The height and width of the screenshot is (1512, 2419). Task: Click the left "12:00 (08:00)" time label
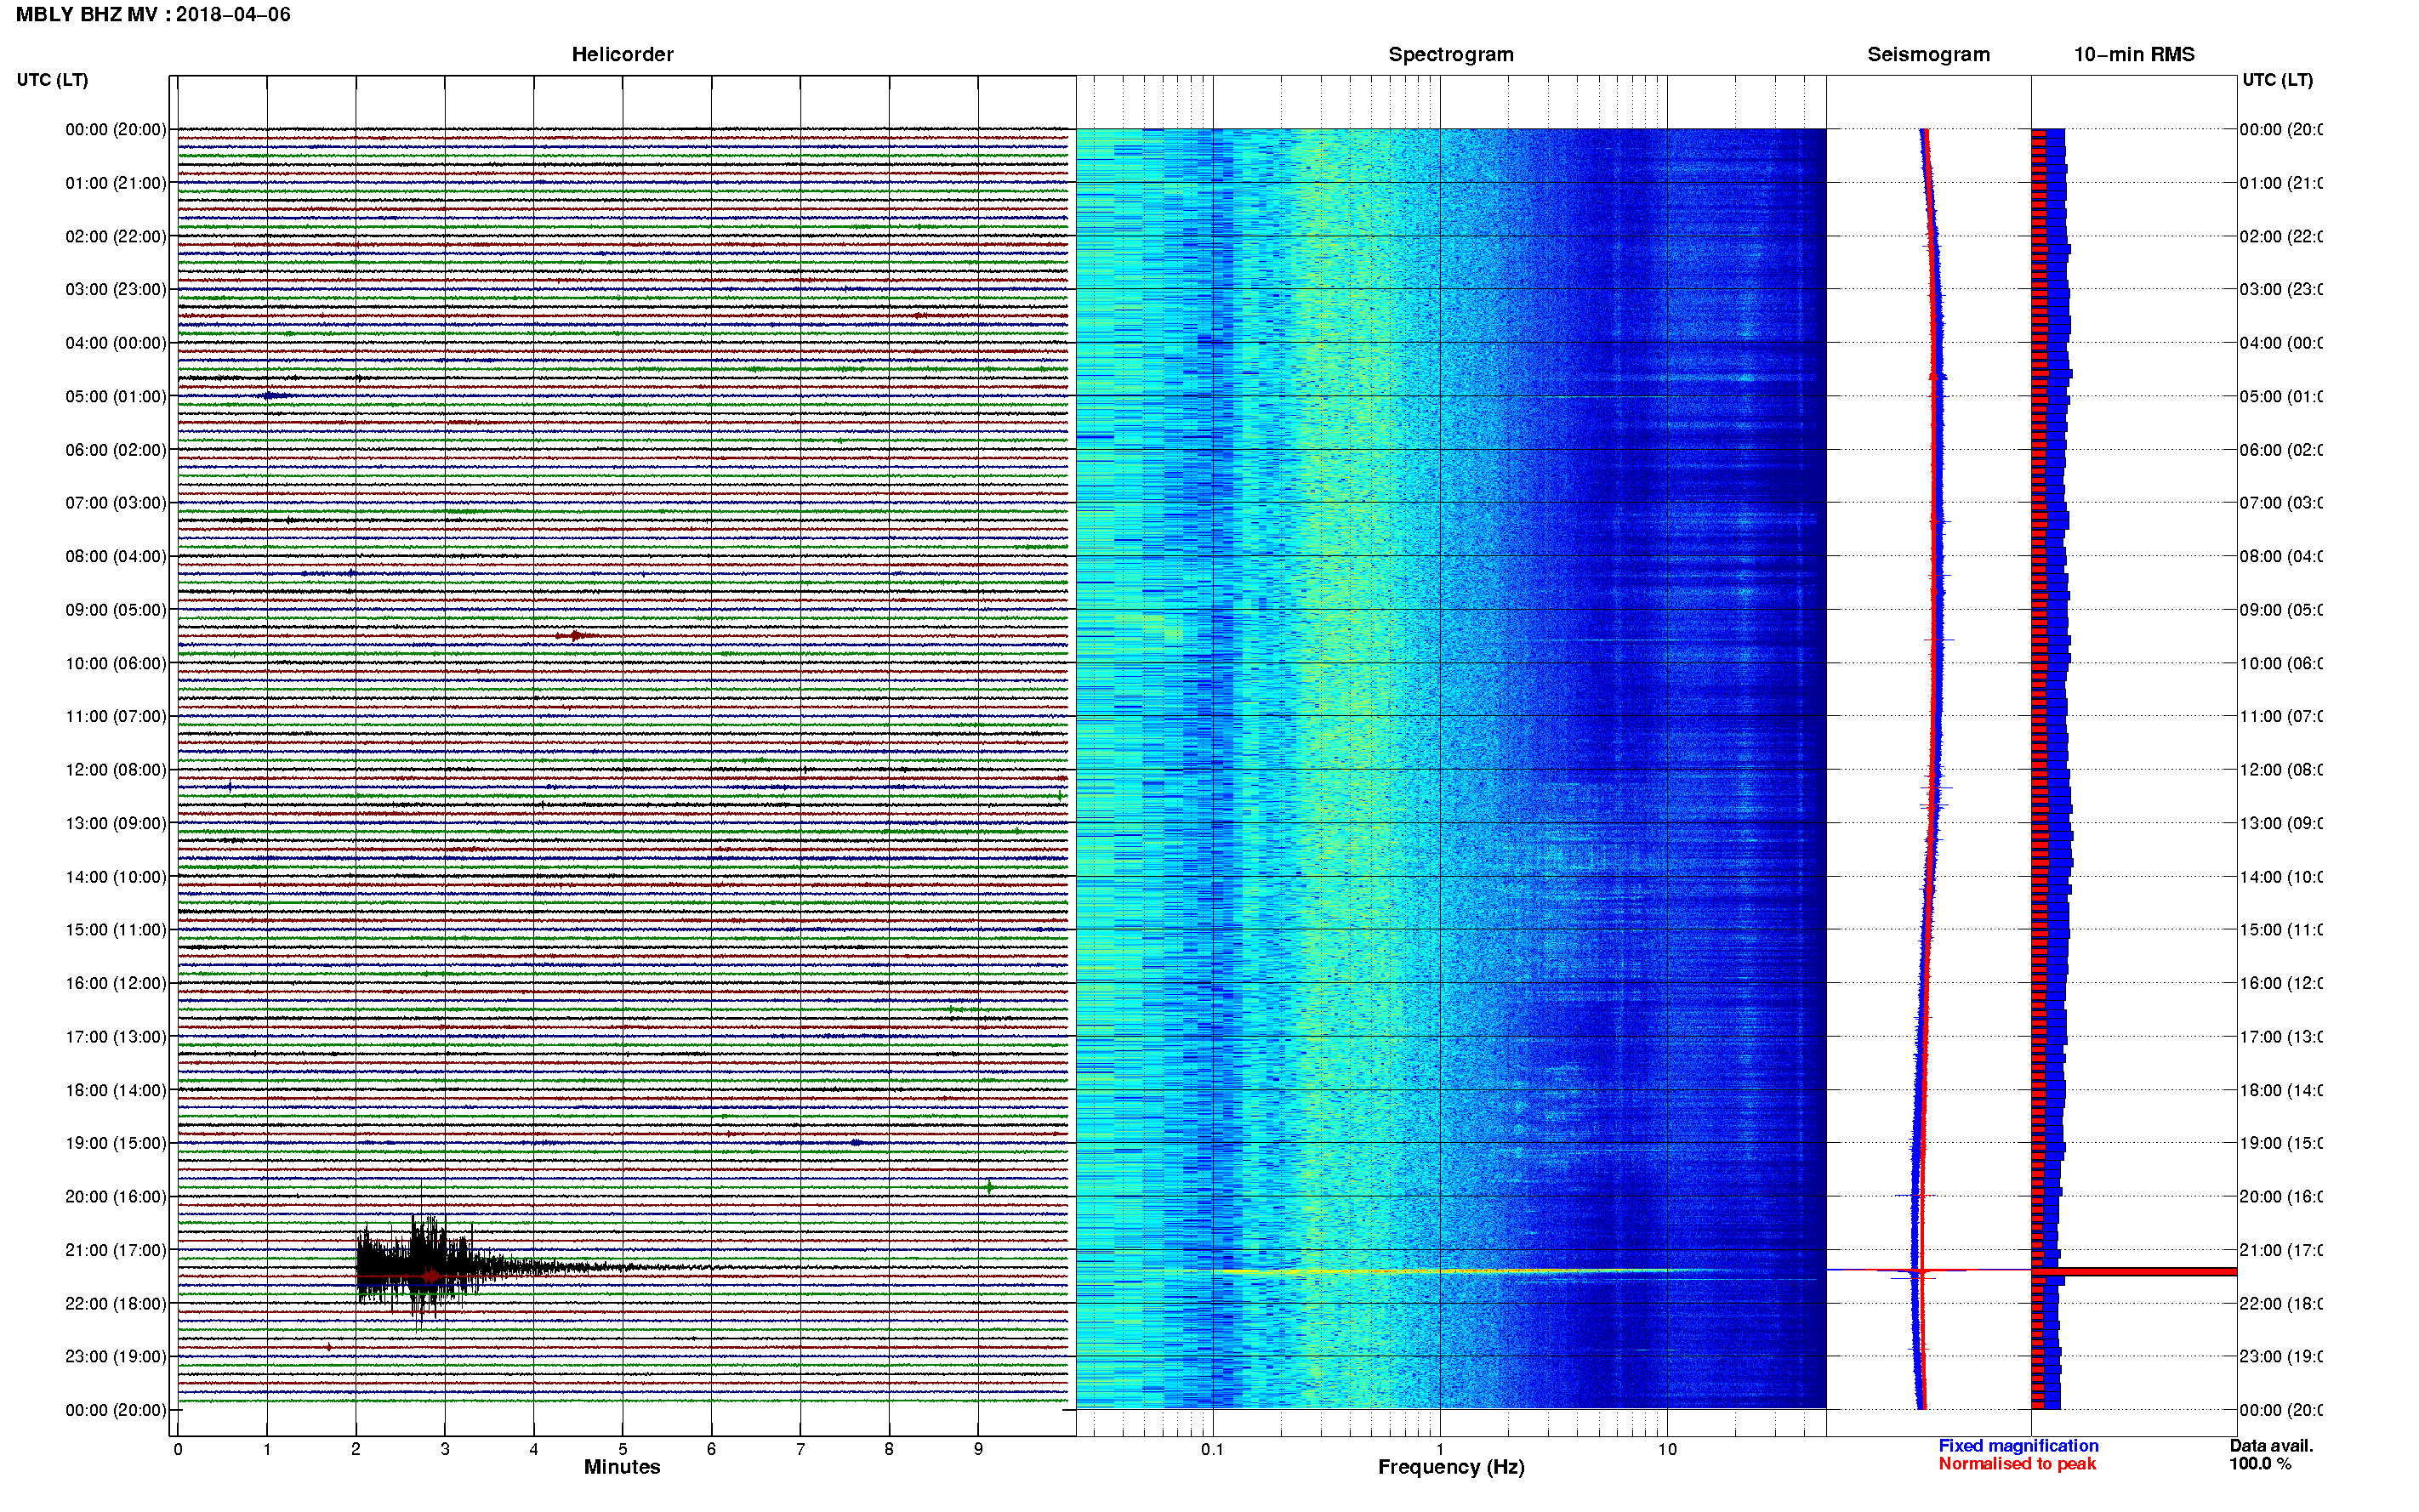[116, 770]
